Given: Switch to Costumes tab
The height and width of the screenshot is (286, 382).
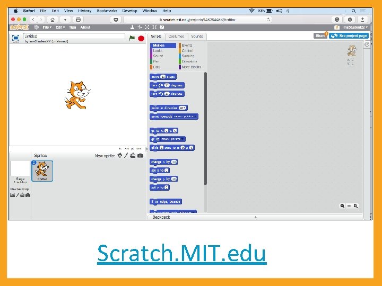Looking at the screenshot, I should point(176,36).
